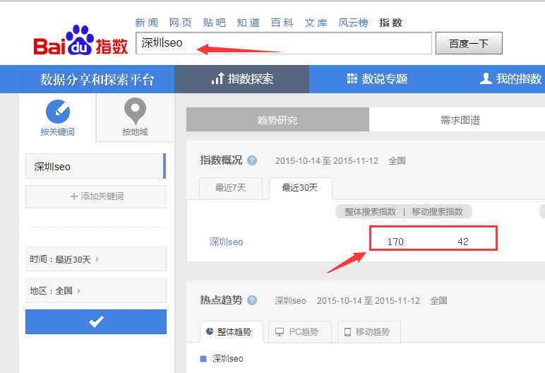
Task: Switch to the 整体趋势 tab
Action: click(232, 332)
